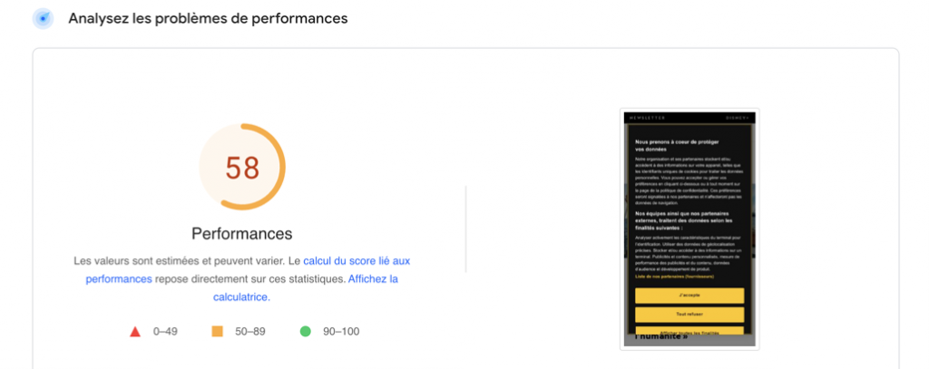Click the "J'accepte" button in the page preview
929x369 pixels.
pyautogui.click(x=689, y=296)
